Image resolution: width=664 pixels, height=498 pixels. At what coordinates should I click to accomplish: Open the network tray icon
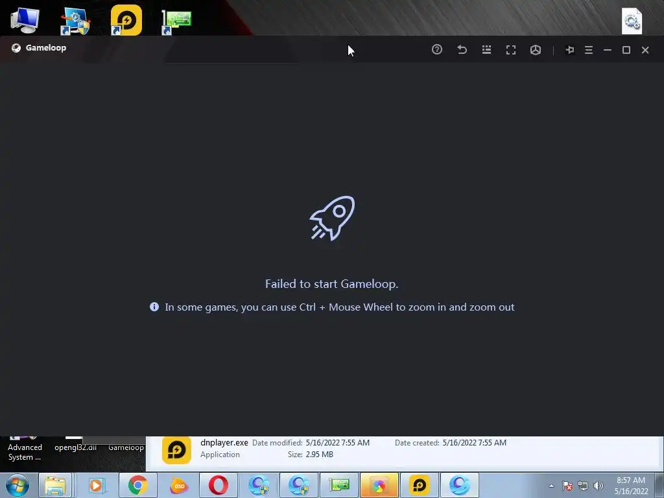(x=583, y=486)
